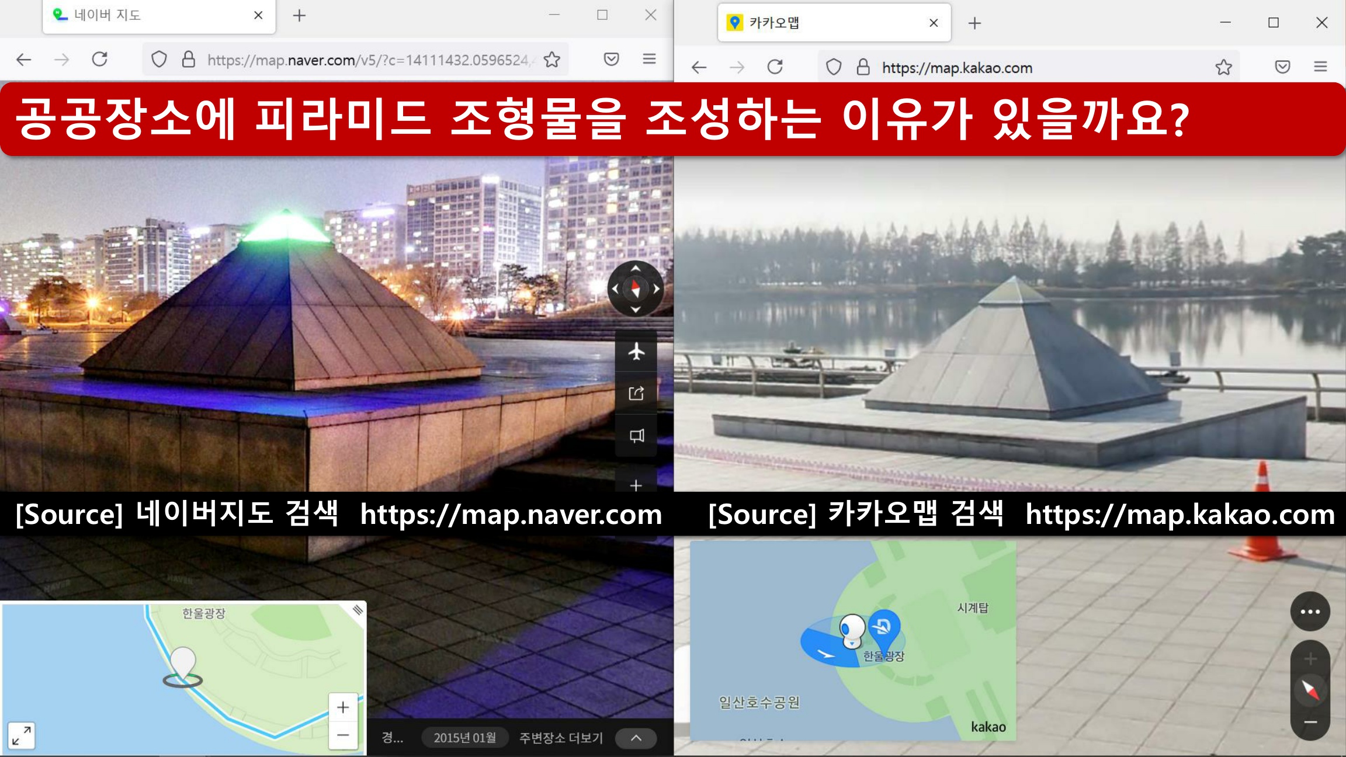Click the Kakao roadview compass

(1310, 690)
